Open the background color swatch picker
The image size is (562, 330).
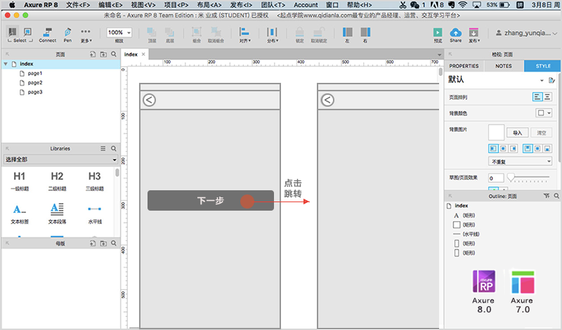(x=544, y=113)
